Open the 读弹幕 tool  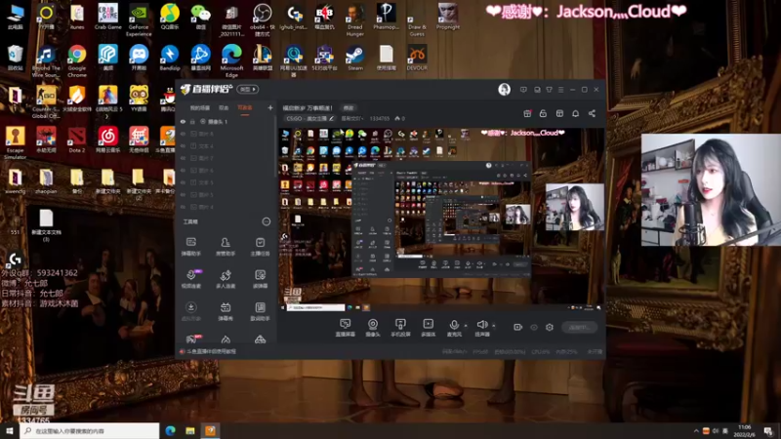[x=260, y=279]
